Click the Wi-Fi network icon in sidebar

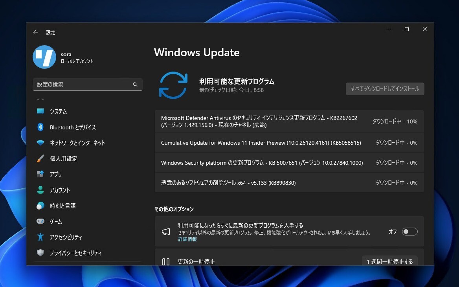pos(40,143)
